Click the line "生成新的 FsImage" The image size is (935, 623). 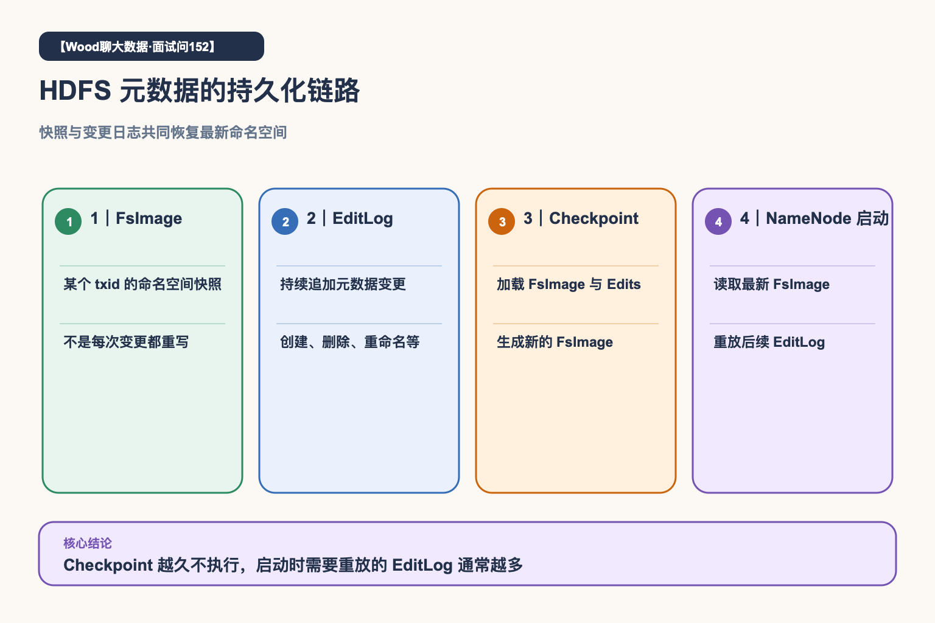[555, 342]
